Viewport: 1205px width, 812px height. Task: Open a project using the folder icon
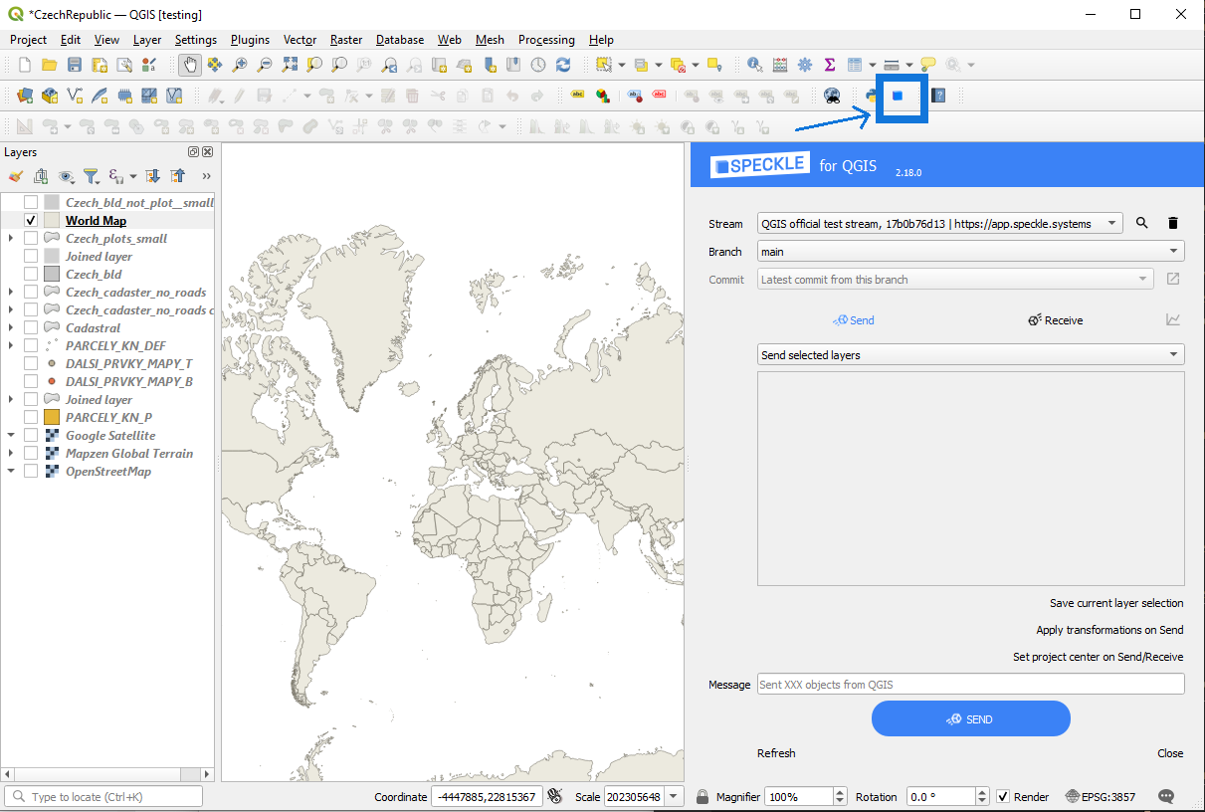click(x=49, y=65)
